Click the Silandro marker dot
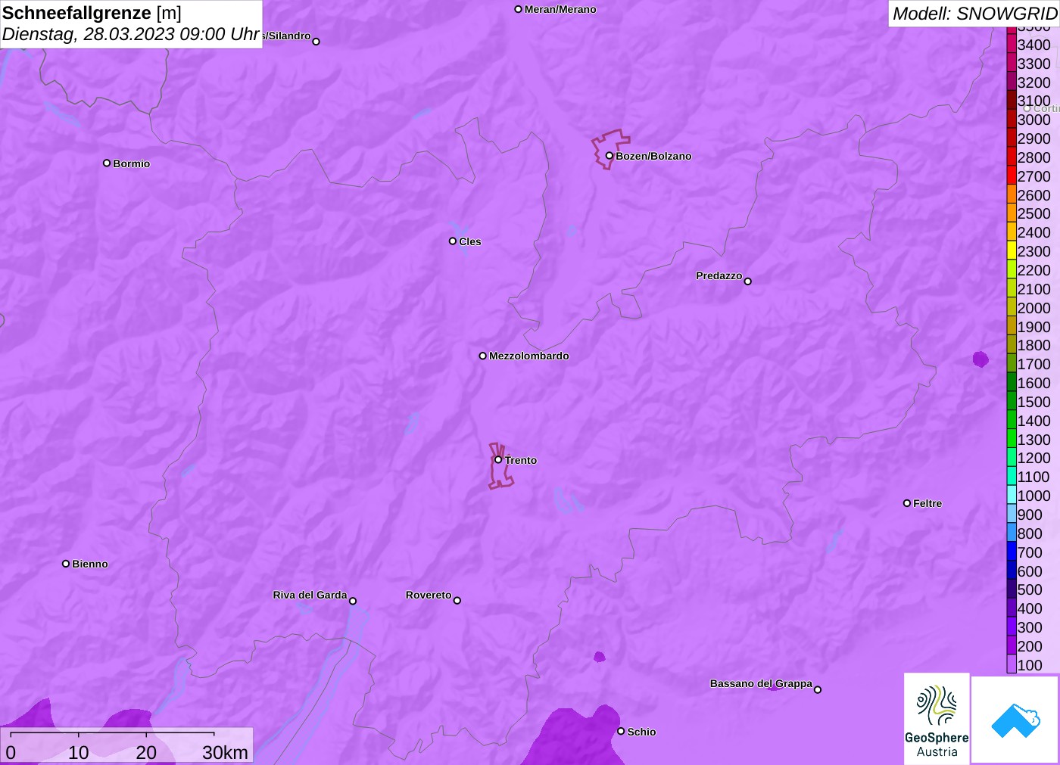This screenshot has height=765, width=1060. [316, 42]
